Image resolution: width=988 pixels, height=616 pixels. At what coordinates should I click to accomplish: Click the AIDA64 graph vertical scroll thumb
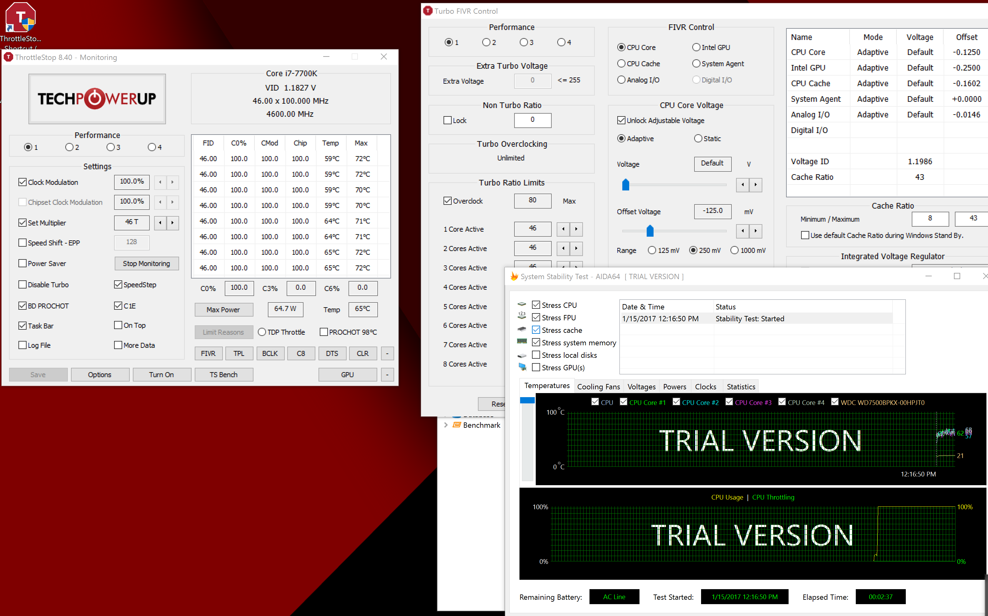point(527,400)
